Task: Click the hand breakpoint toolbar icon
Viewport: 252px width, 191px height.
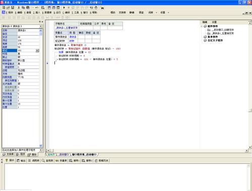Action: (96, 8)
